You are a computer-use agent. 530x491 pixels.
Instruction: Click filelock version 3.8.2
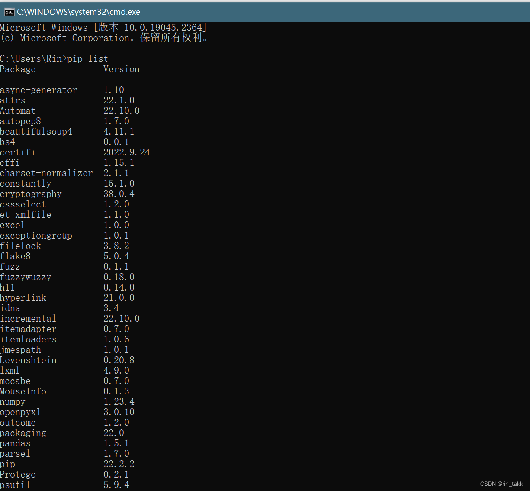[x=116, y=246]
